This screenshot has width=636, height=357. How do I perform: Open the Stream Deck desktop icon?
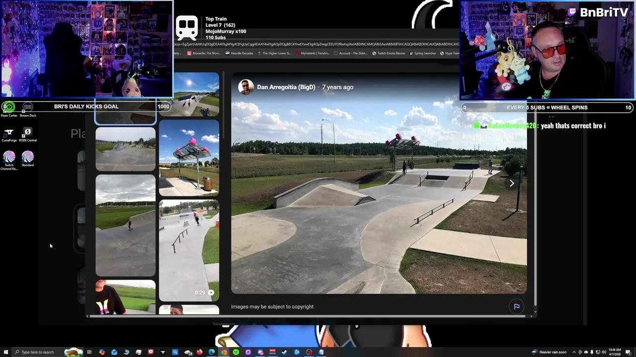(x=28, y=109)
